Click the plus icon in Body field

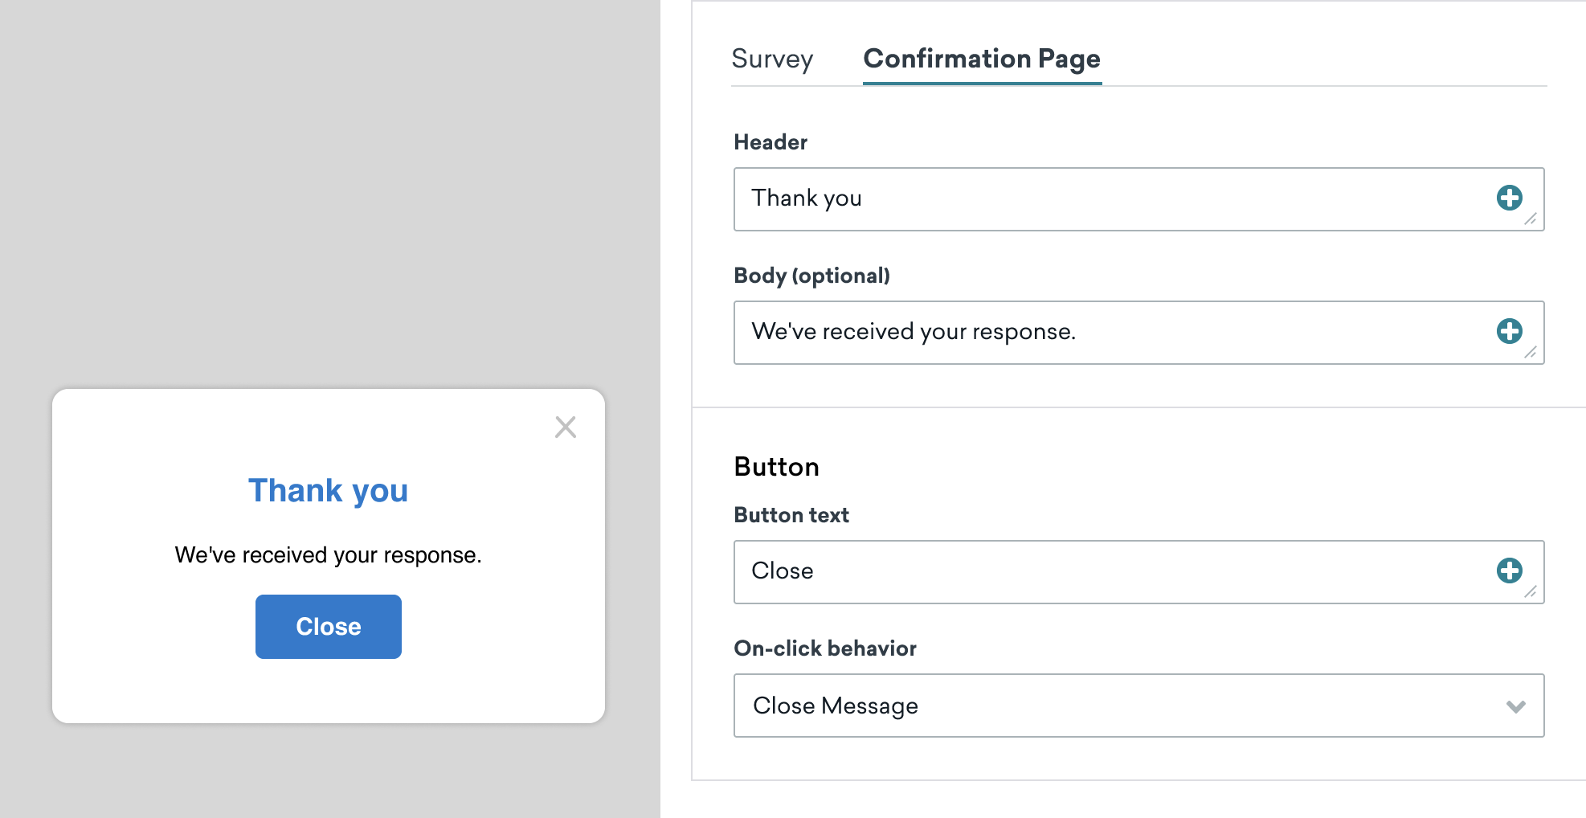click(x=1509, y=331)
